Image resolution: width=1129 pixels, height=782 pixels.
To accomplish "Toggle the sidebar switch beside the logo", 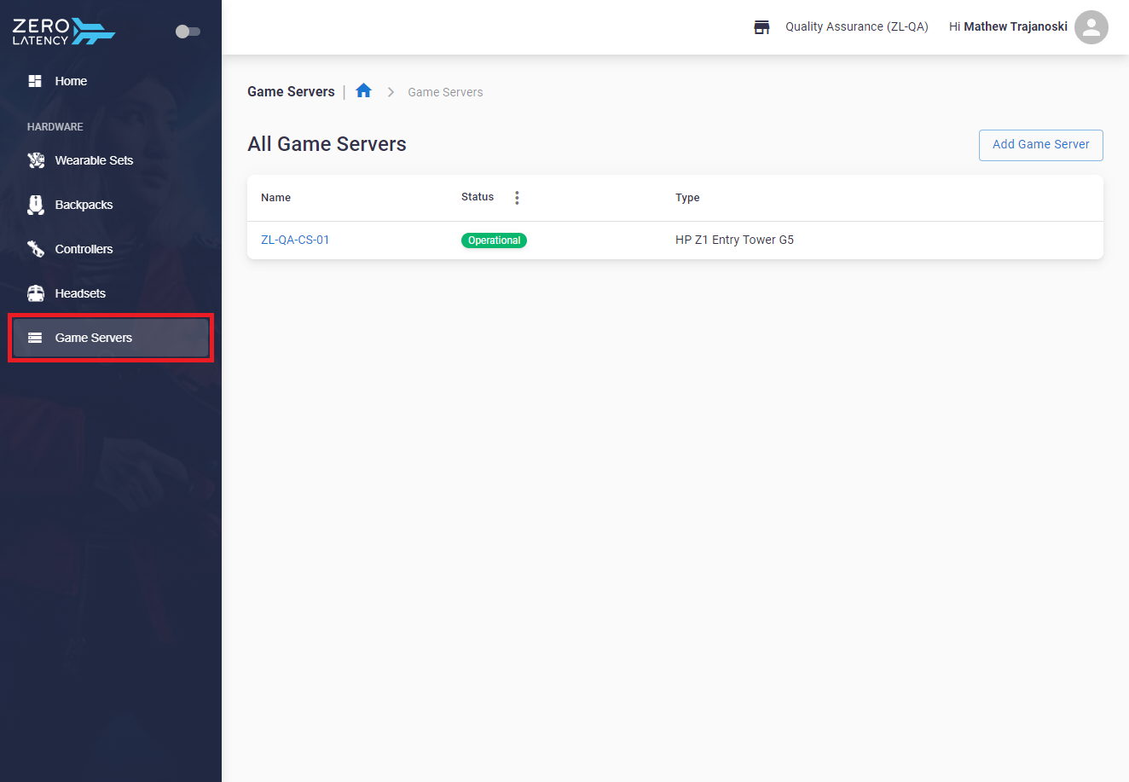I will pos(188,32).
